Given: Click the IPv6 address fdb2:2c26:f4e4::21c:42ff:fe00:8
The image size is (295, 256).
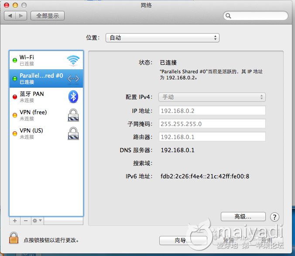Looking at the screenshot, I should (x=205, y=176).
